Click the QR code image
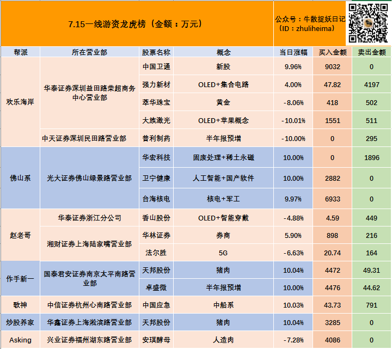Image resolution: width=392 pixels, height=349 pixels. 368,23
